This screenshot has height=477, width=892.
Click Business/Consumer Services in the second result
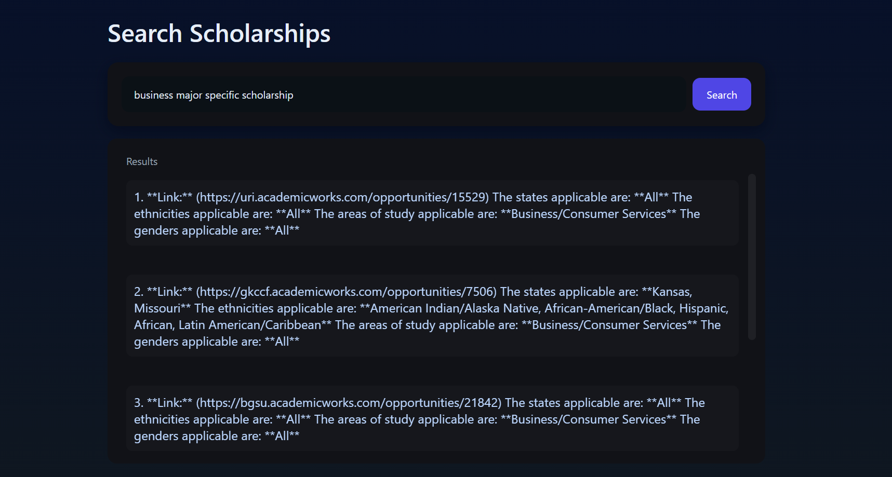click(609, 325)
